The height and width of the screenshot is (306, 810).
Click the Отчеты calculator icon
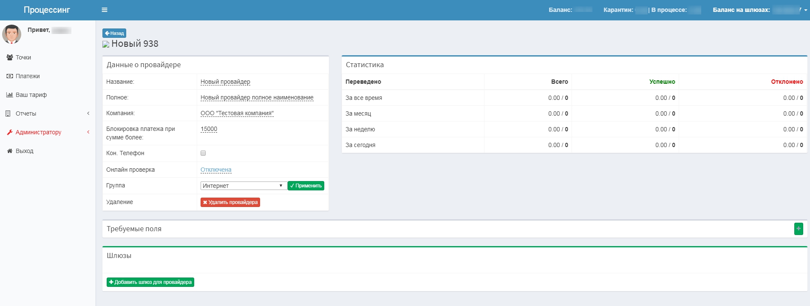pyautogui.click(x=8, y=113)
